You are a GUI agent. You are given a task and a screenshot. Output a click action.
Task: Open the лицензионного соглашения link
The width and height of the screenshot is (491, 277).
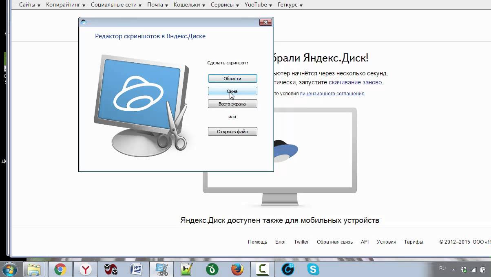coord(332,94)
